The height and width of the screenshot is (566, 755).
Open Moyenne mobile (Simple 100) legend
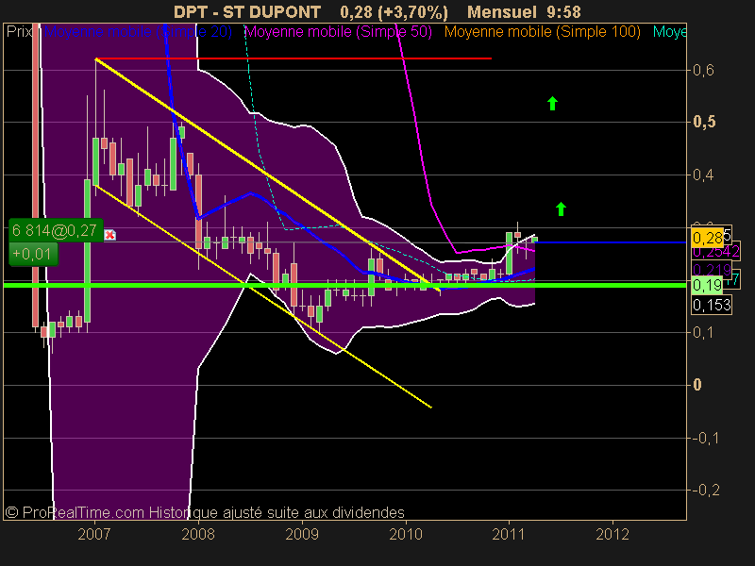click(x=543, y=32)
